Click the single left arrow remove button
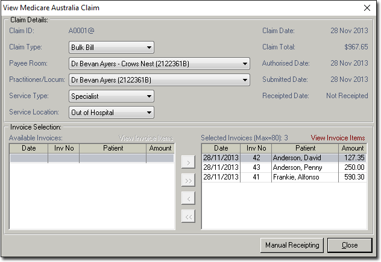This screenshot has width=381, height=262. (x=188, y=198)
